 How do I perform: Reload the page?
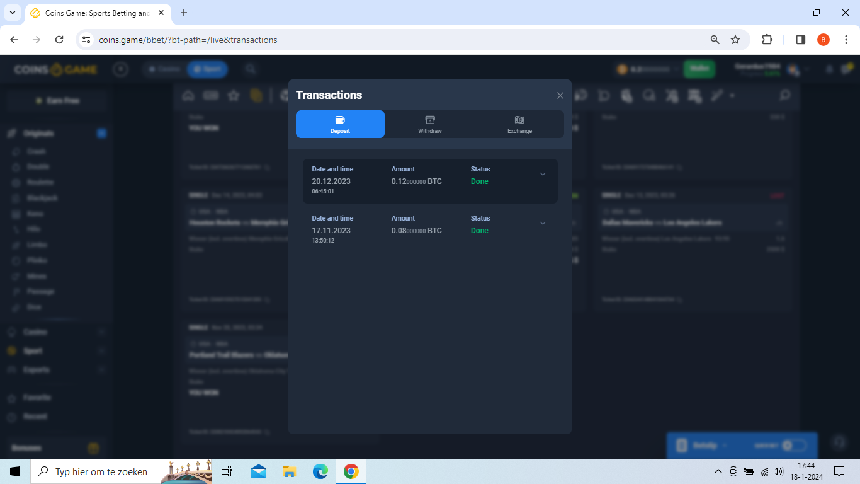[x=59, y=40]
